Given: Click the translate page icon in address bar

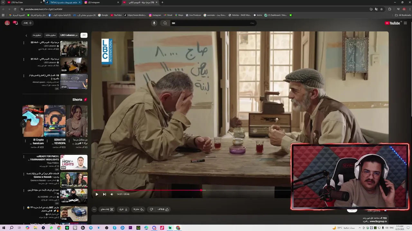Looking at the screenshot, I should point(376,9).
